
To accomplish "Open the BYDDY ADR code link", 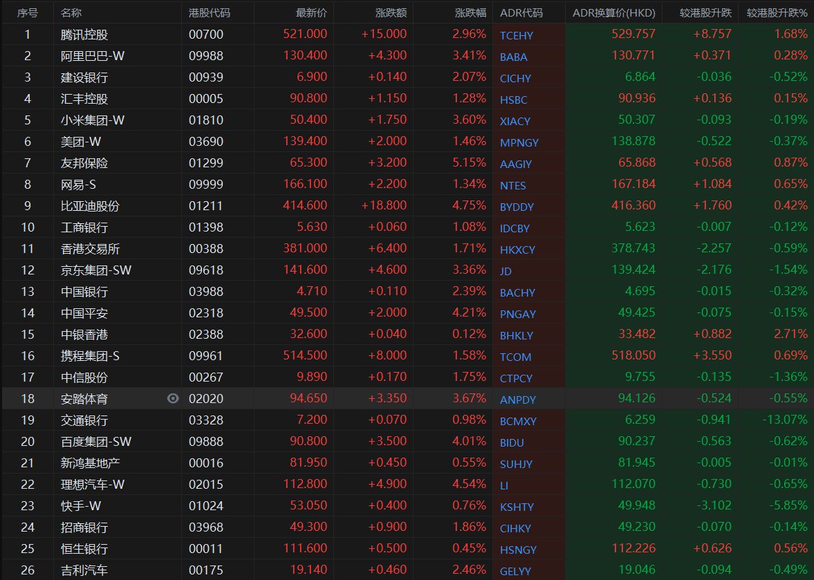I will coord(517,207).
